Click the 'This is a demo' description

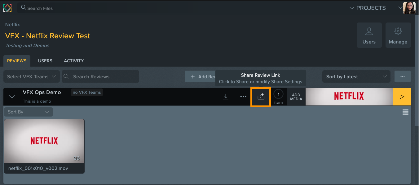(37, 101)
